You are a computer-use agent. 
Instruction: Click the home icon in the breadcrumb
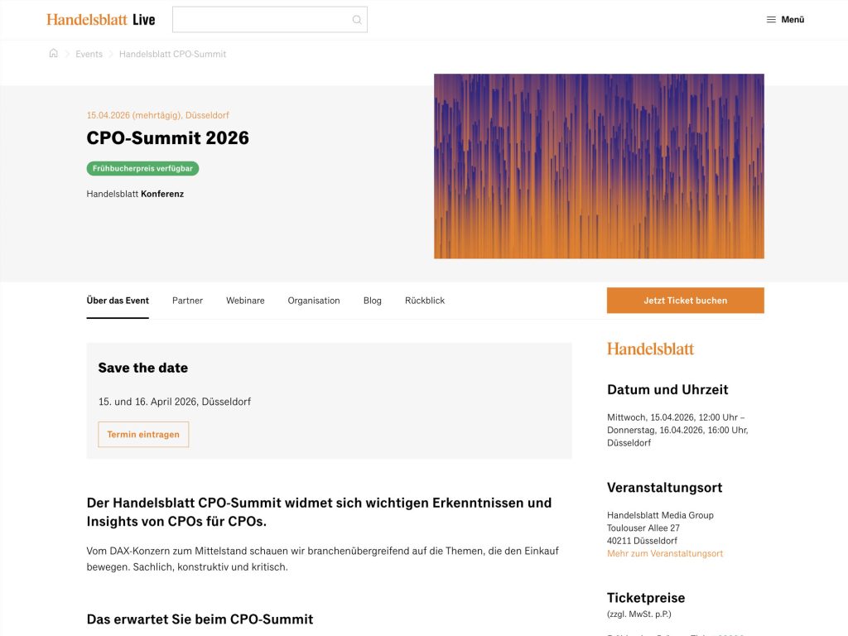53,53
